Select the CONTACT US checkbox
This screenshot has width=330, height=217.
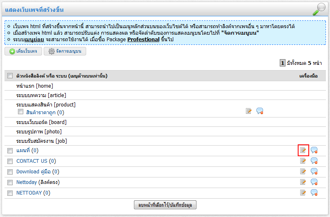click(x=10, y=161)
